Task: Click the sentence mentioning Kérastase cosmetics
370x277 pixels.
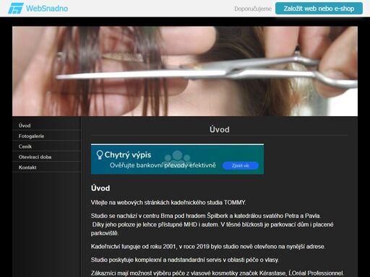Action: point(218,273)
